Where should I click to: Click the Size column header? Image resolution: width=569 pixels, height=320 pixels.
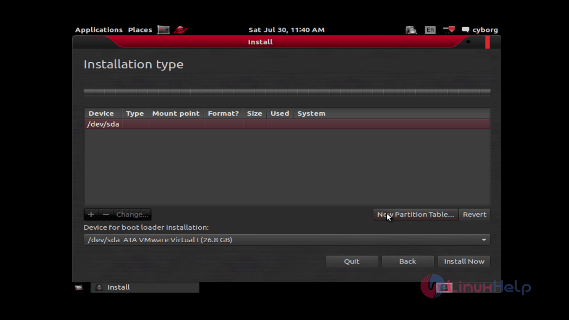(x=254, y=113)
